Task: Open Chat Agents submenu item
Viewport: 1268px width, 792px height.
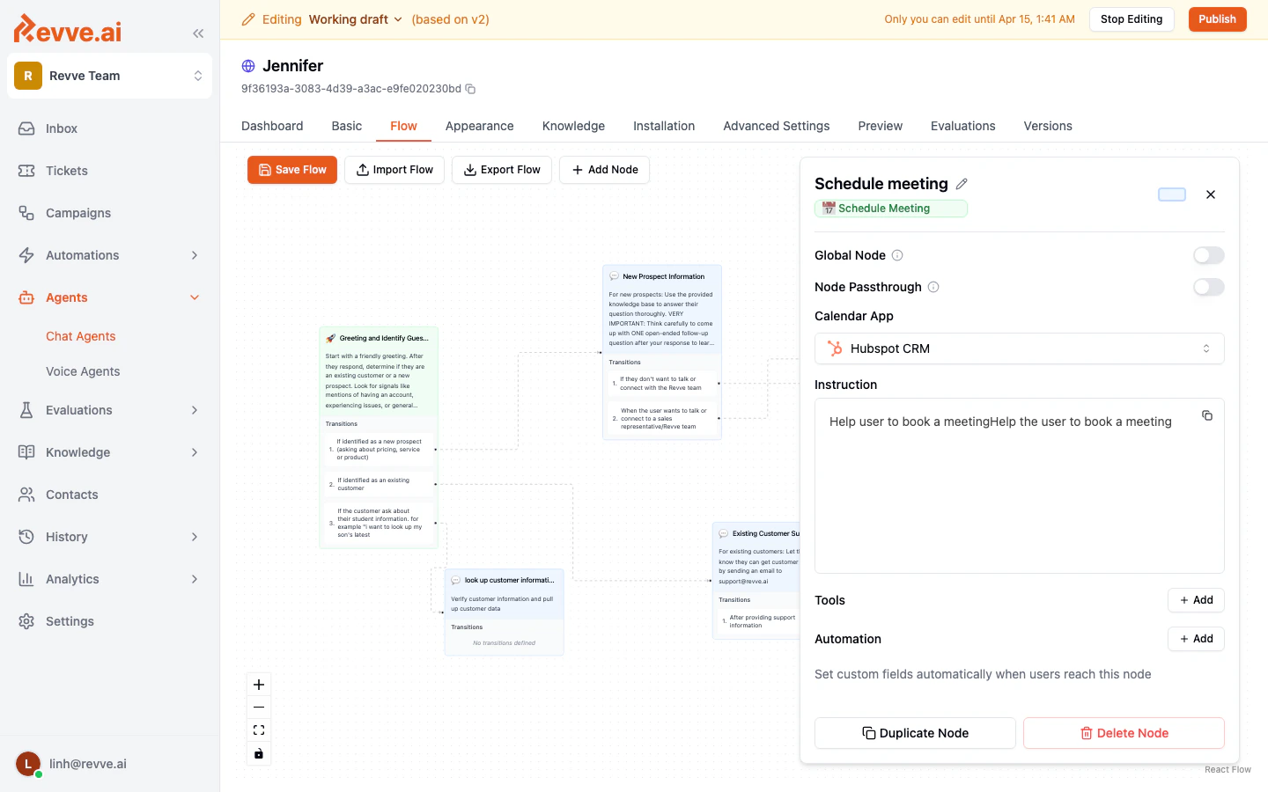Action: 81,336
